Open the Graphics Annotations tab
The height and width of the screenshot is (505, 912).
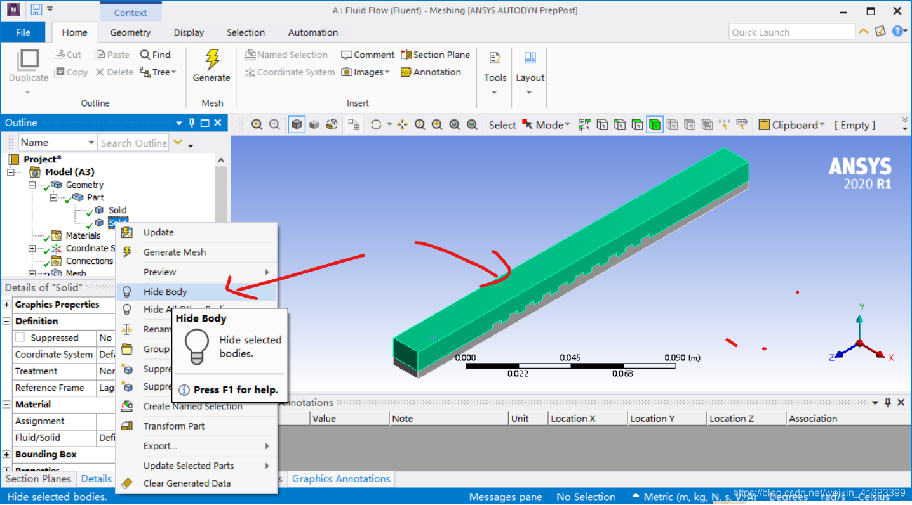coord(341,479)
